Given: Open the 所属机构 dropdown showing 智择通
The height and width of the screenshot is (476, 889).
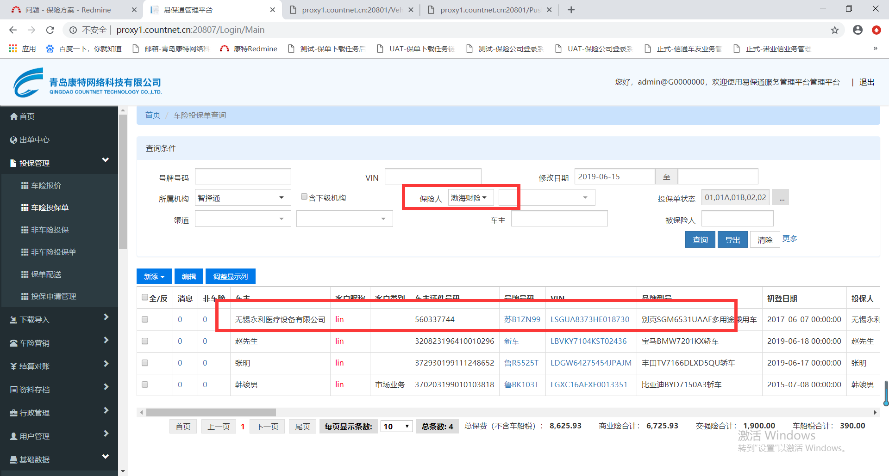Looking at the screenshot, I should (243, 198).
